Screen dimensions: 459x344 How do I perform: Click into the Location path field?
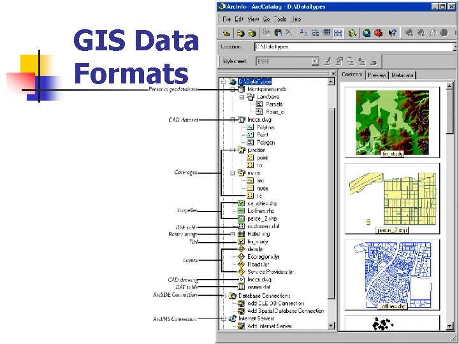click(353, 47)
